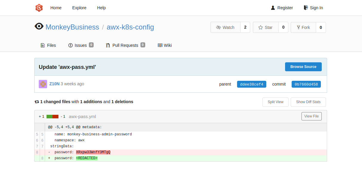Toggle Show Diff Stats
Image resolution: width=362 pixels, height=175 pixels.
click(308, 102)
